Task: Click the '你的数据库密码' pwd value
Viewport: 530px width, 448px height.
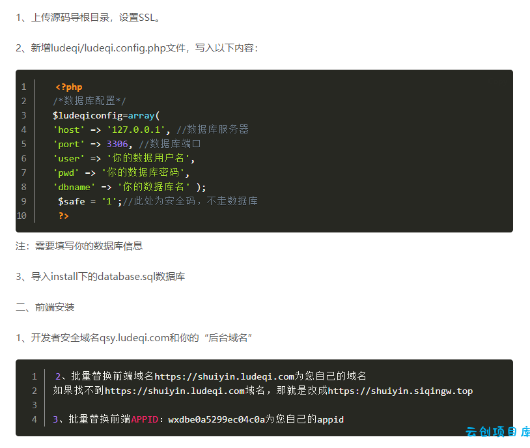Action: click(143, 173)
